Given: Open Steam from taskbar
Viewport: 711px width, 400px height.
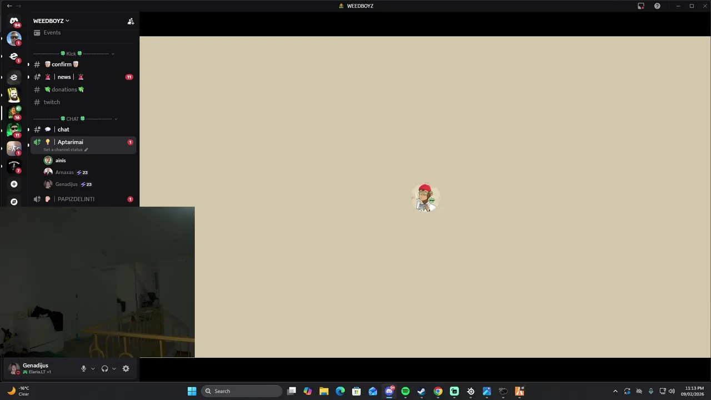Looking at the screenshot, I should [422, 391].
